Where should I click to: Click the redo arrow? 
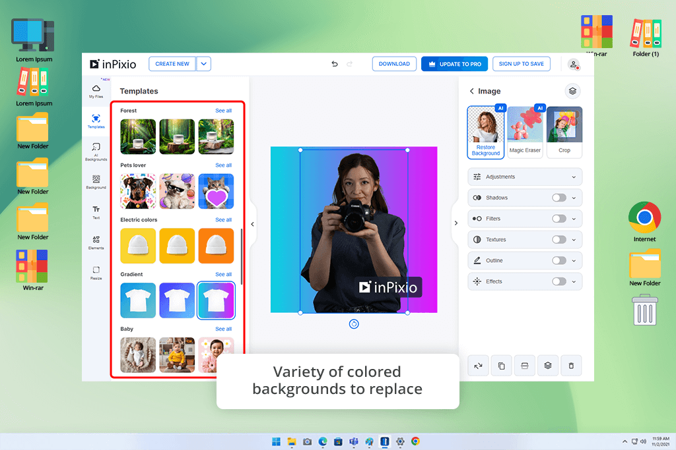coord(350,64)
